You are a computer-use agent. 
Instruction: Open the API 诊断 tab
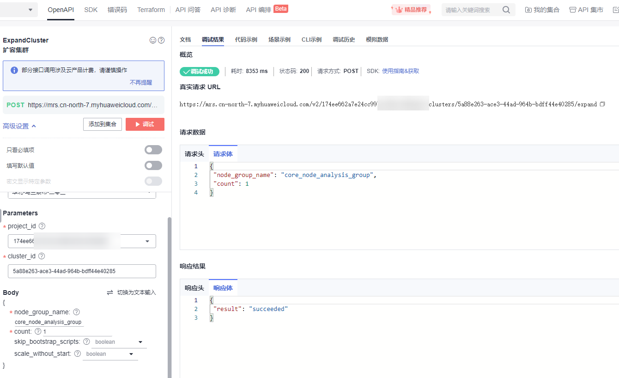[223, 10]
